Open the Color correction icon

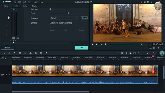[x=36, y=53]
